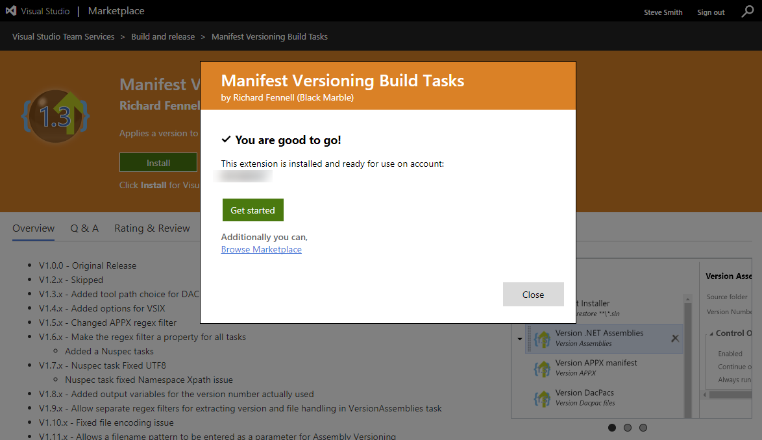Click the Visual Studio logo
762x440 pixels.
click(10, 10)
